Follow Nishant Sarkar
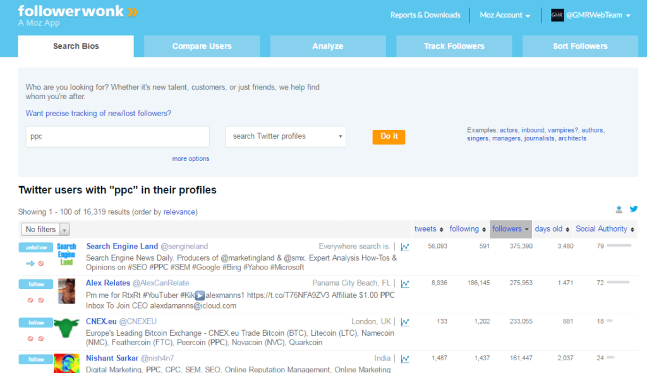Image resolution: width=647 pixels, height=373 pixels. pos(36,359)
